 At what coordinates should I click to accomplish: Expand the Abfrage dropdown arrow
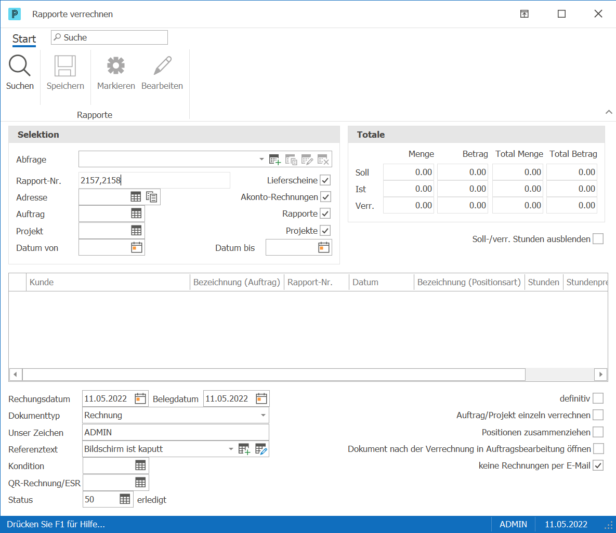tap(261, 159)
